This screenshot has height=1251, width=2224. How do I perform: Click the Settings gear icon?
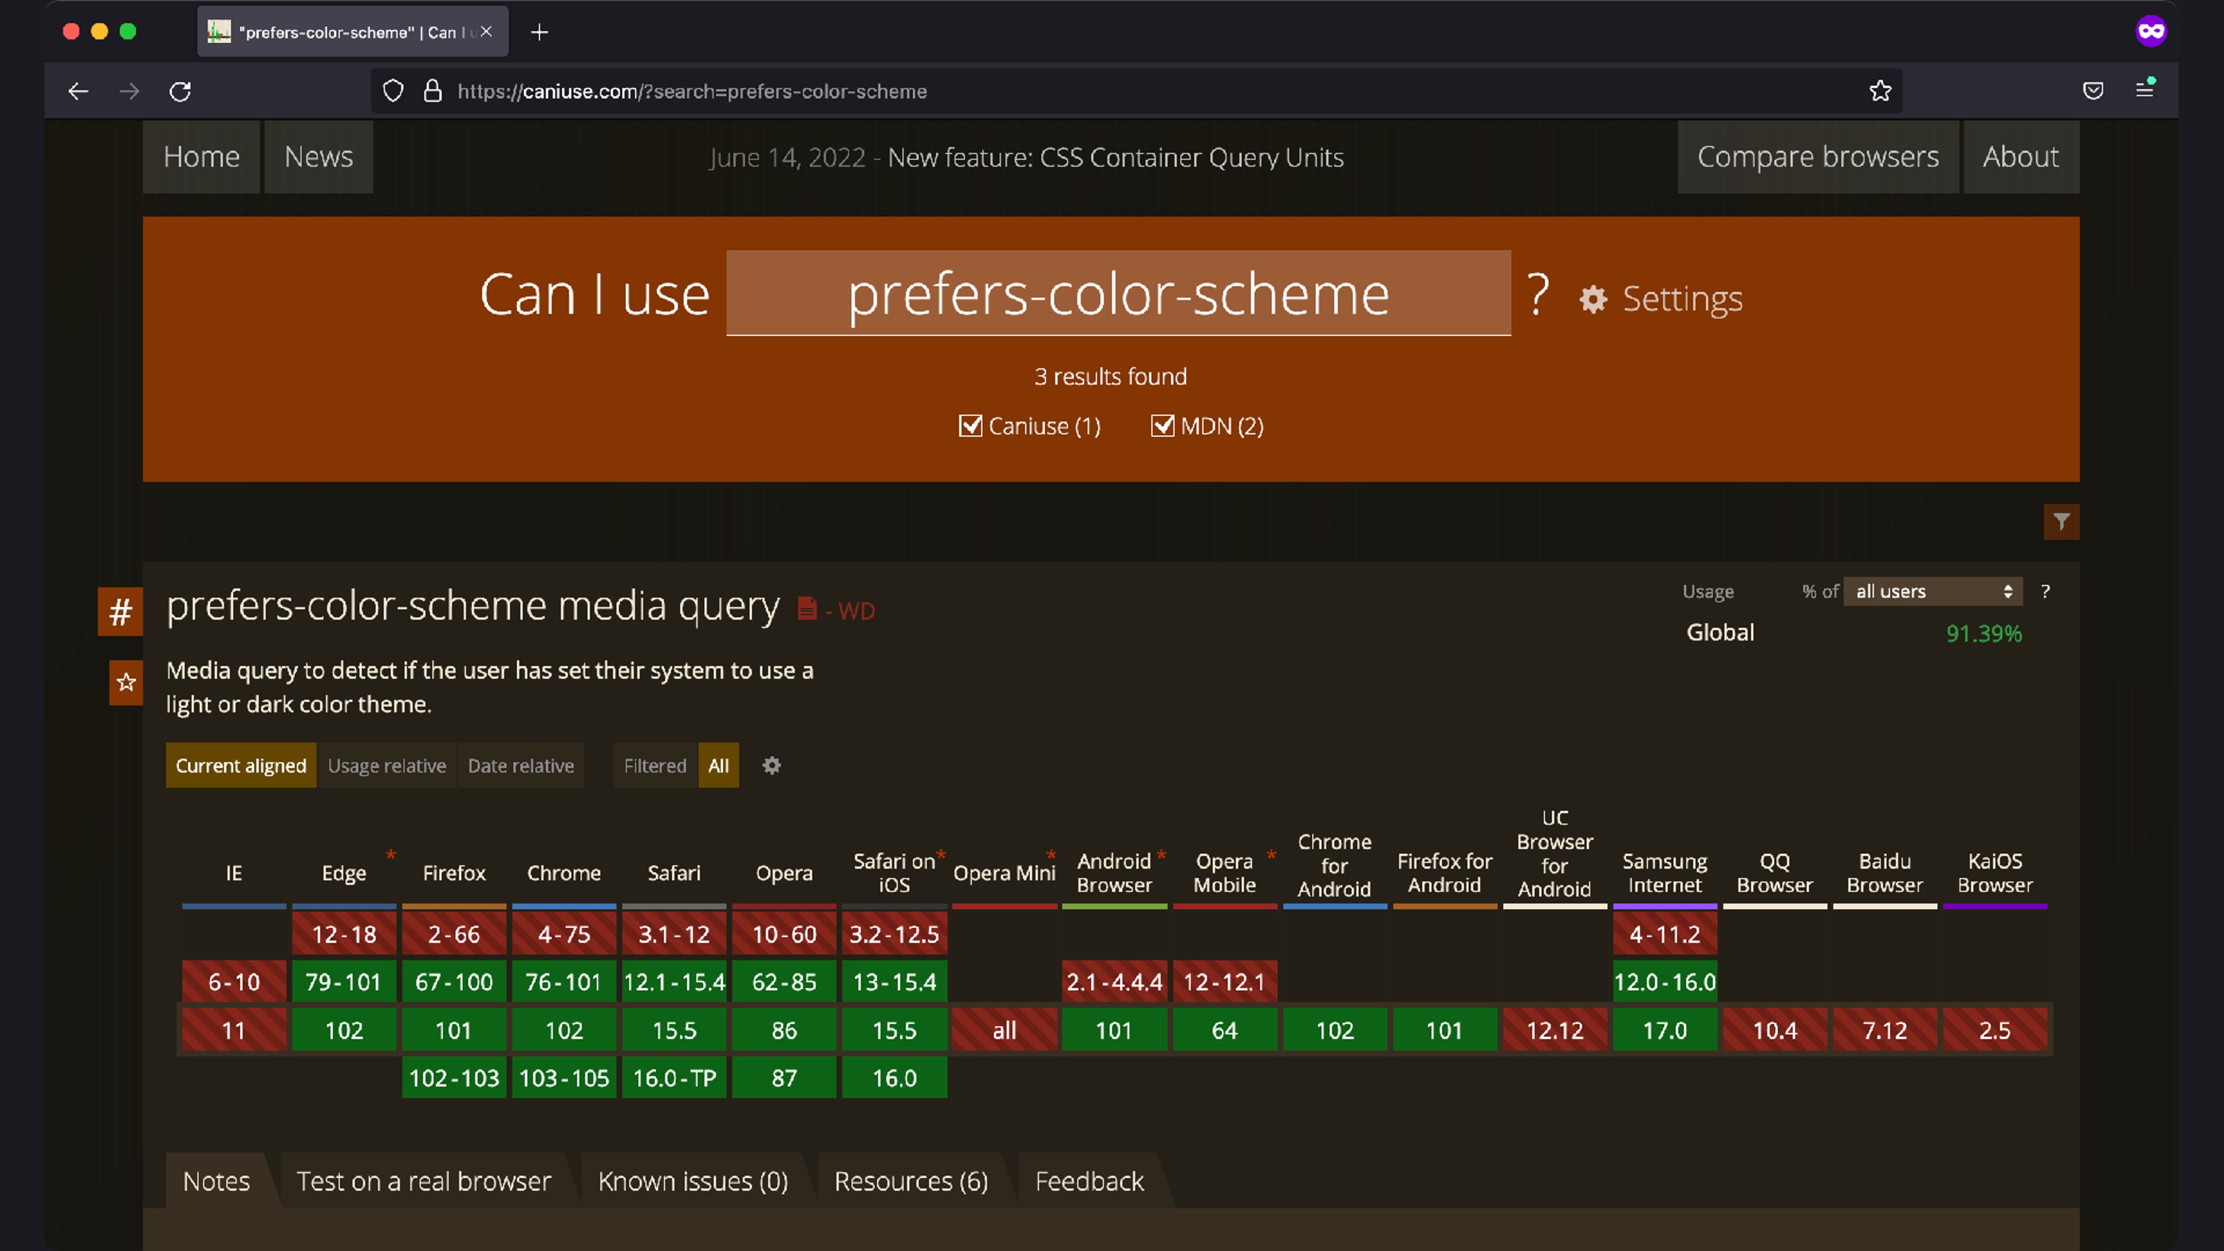click(1593, 299)
